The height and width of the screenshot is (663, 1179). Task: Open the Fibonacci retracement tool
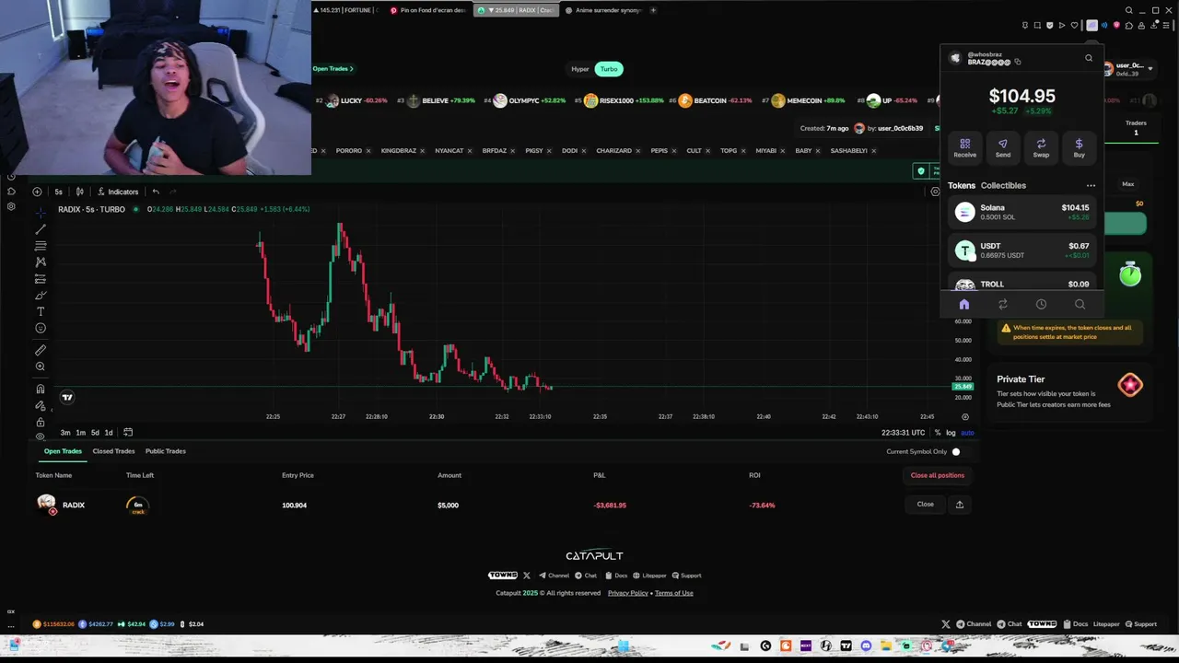[41, 246]
